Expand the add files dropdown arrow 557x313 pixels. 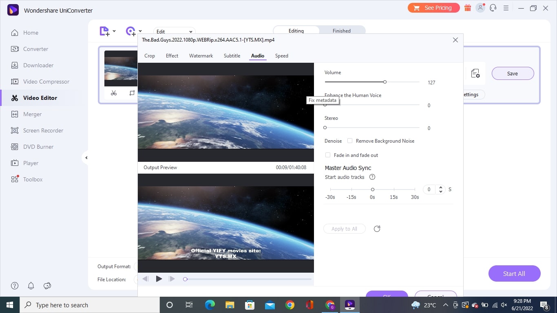[114, 31]
